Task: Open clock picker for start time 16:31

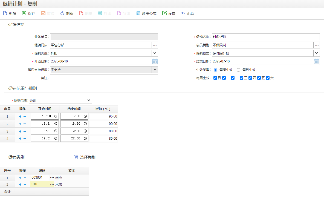Action: point(56,124)
